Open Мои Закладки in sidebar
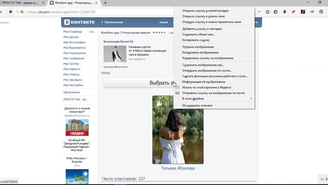Screen dimensions: 328x185 tap(73, 80)
